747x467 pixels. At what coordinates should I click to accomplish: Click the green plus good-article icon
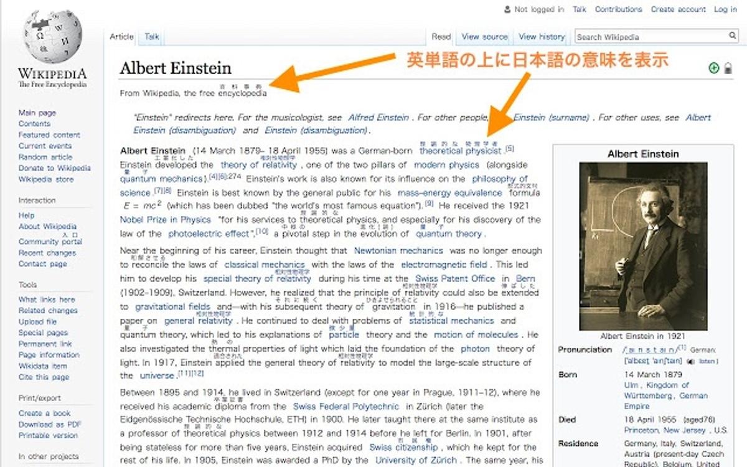tap(714, 68)
